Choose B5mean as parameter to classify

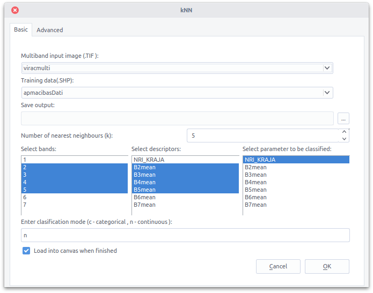coord(296,190)
